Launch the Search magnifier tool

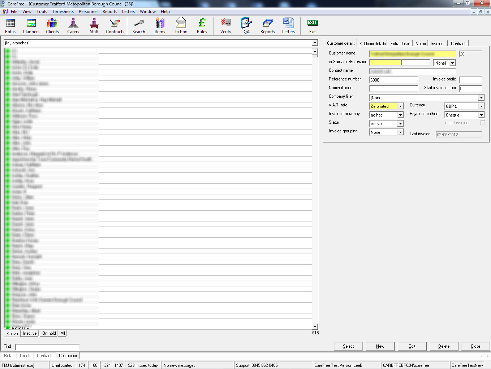click(x=139, y=26)
